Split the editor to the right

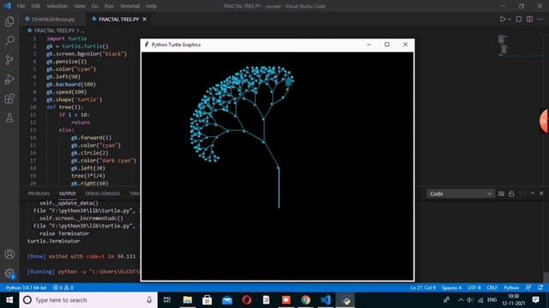(529, 19)
